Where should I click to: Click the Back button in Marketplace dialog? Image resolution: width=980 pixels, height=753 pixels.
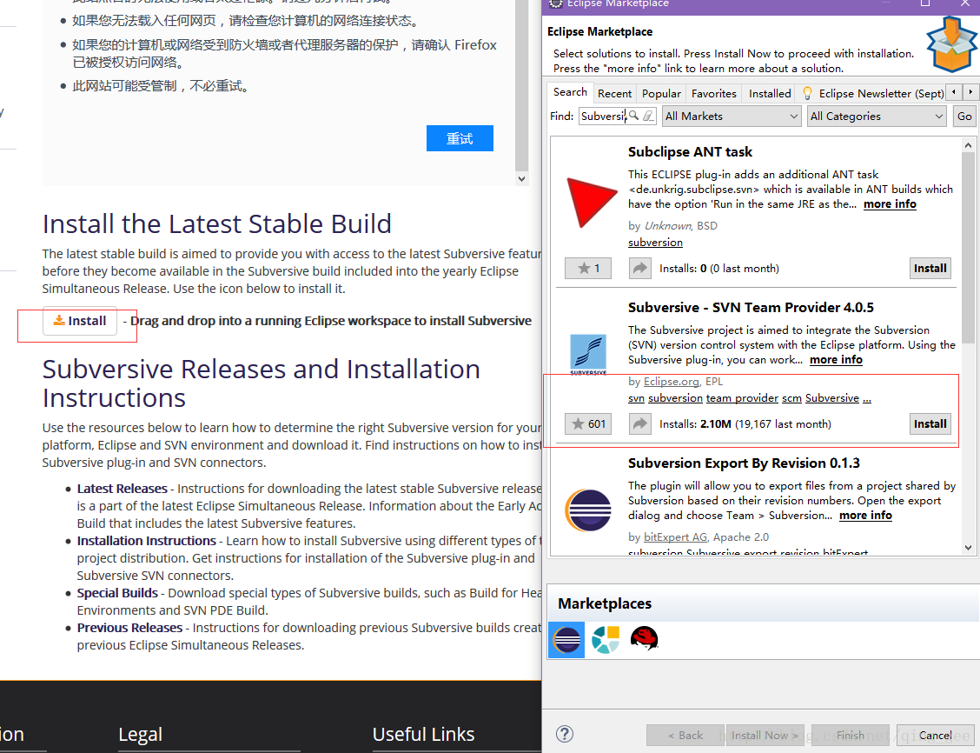coord(685,736)
